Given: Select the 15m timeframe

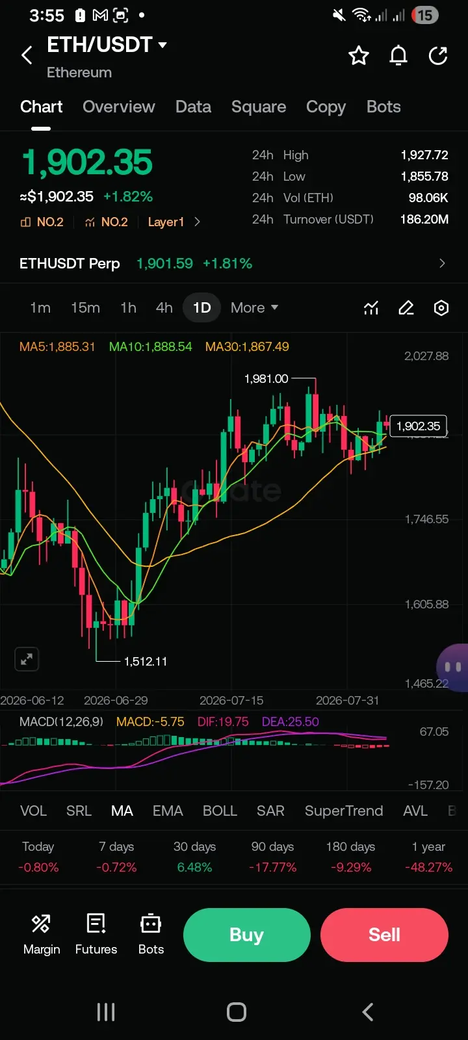Looking at the screenshot, I should (85, 308).
